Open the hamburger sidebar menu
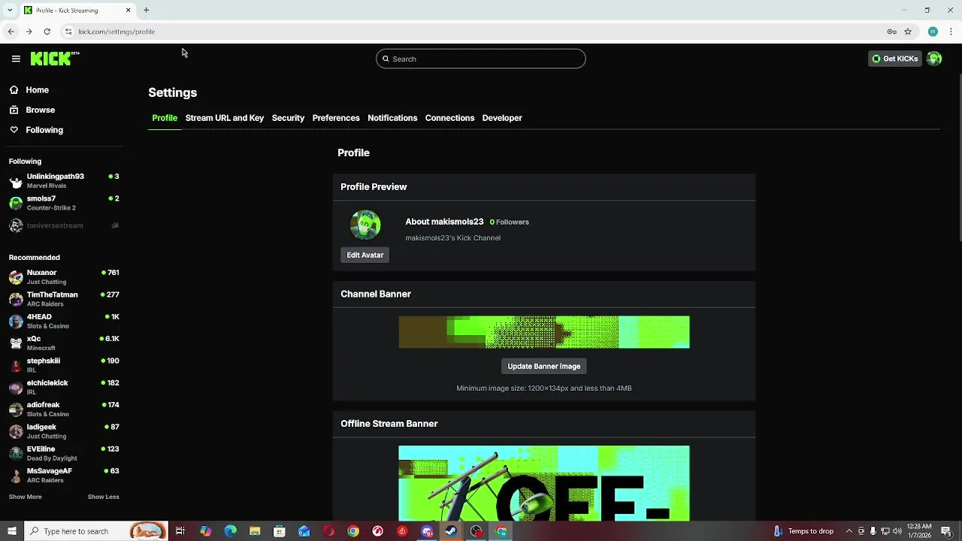 pyautogui.click(x=16, y=59)
